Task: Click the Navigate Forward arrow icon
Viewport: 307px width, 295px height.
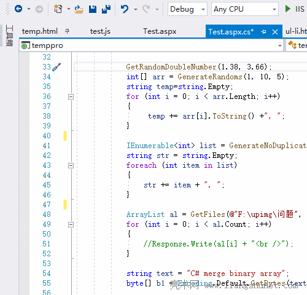Action: coord(39,9)
